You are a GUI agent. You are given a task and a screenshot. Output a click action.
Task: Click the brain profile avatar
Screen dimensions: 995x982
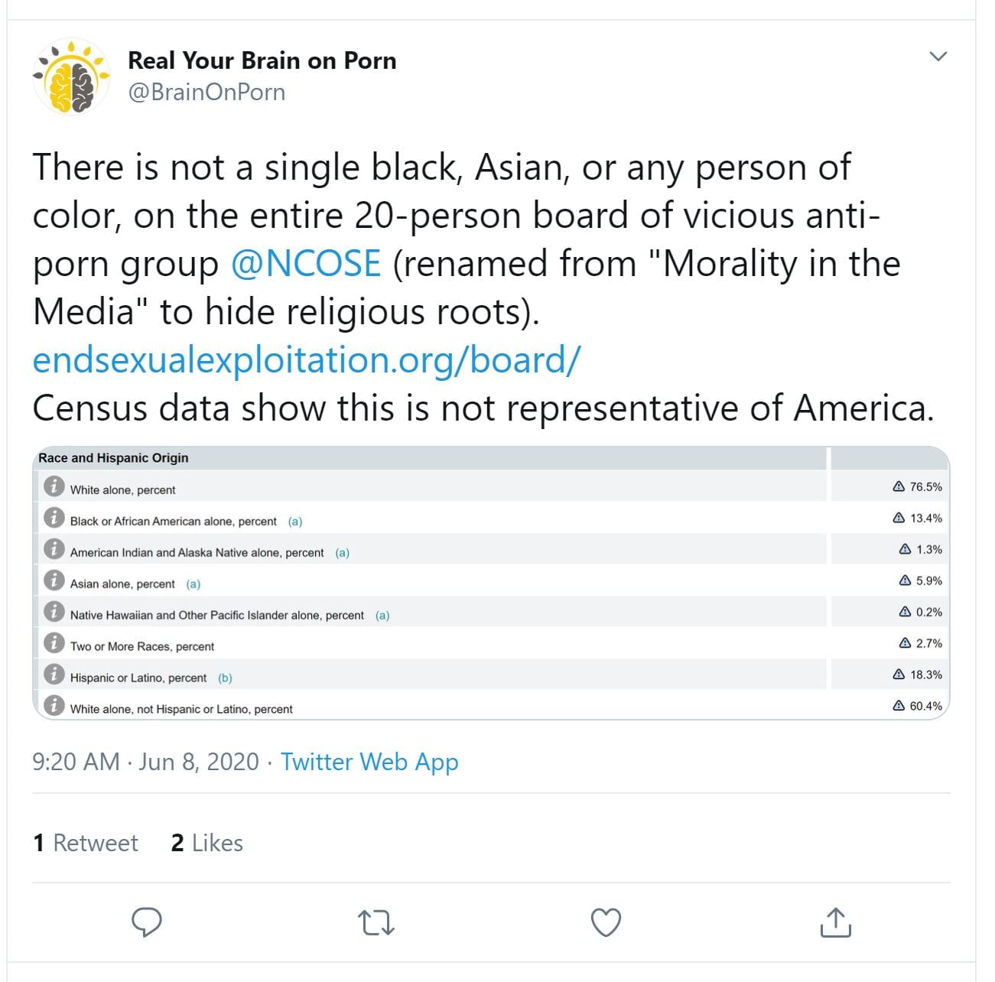72,76
